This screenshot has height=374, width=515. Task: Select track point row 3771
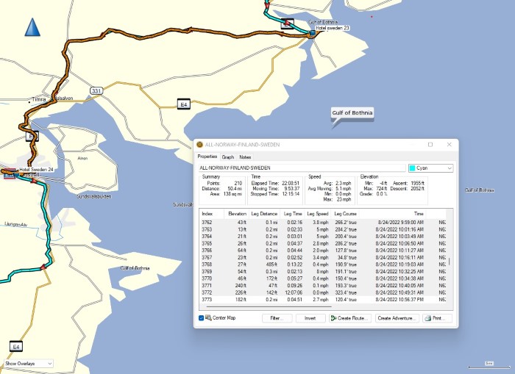(323, 285)
